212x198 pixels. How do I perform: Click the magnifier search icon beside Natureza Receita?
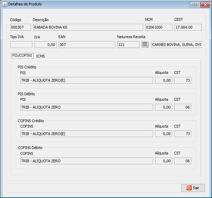(x=146, y=45)
